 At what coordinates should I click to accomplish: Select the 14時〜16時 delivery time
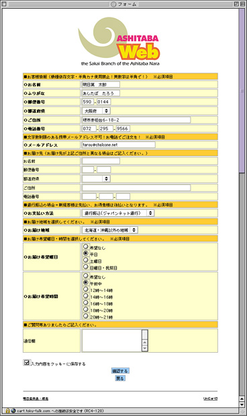coord(85,296)
